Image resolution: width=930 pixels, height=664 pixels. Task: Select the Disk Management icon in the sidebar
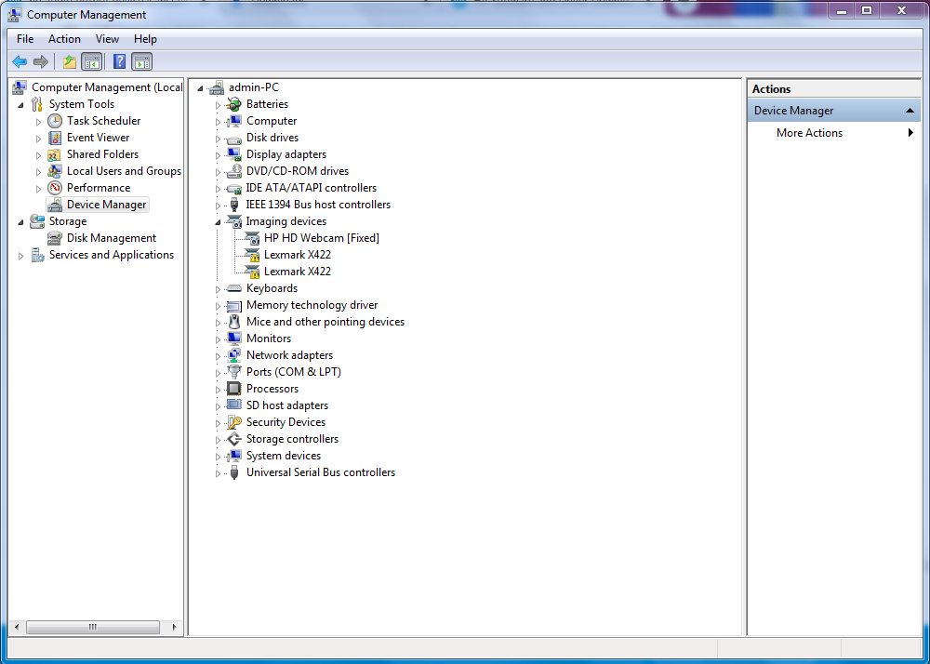tap(54, 237)
